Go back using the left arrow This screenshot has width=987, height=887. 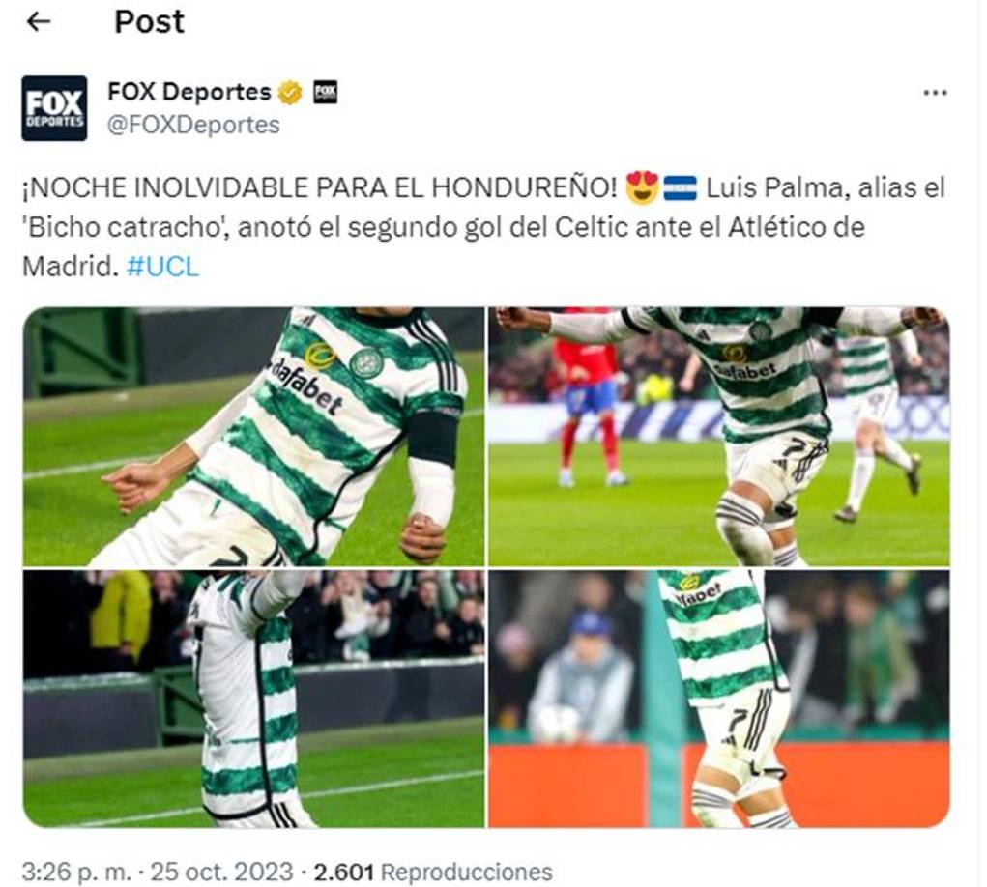[x=39, y=22]
